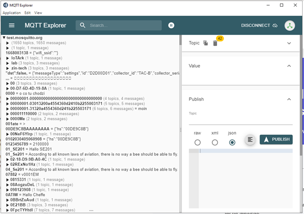Expand the 000011110000 node

8,114
